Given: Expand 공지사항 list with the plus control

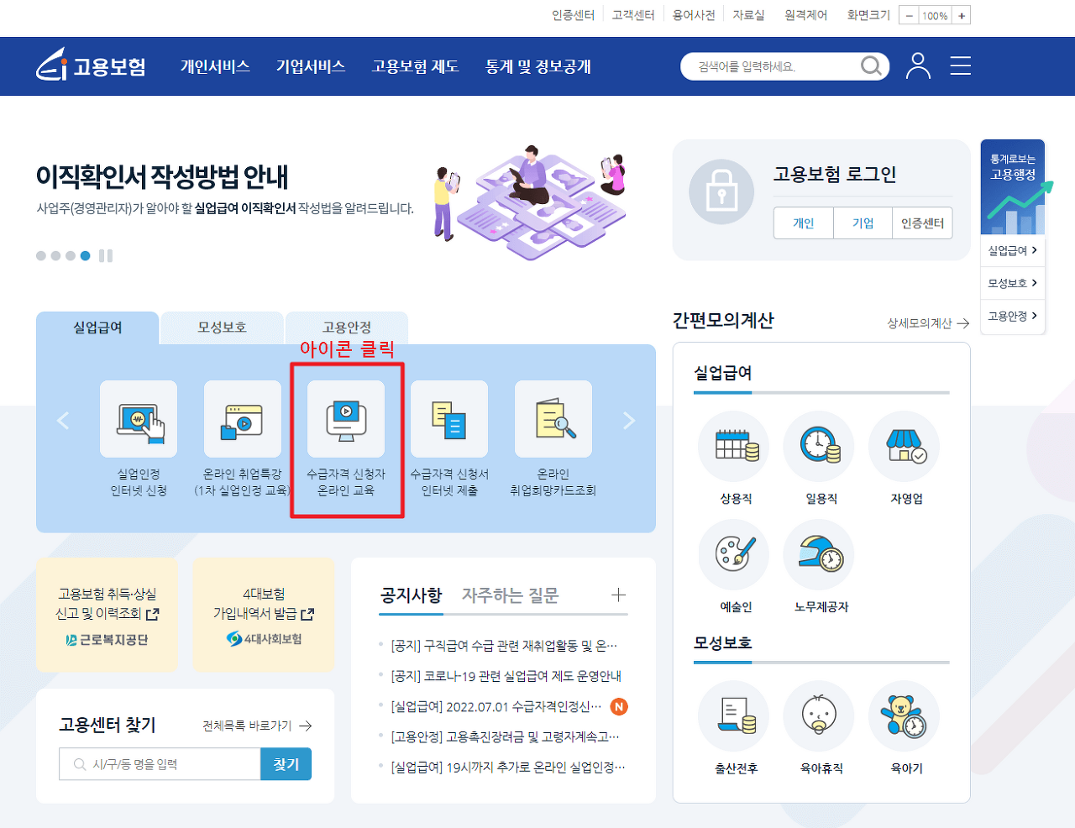Looking at the screenshot, I should pos(618,595).
